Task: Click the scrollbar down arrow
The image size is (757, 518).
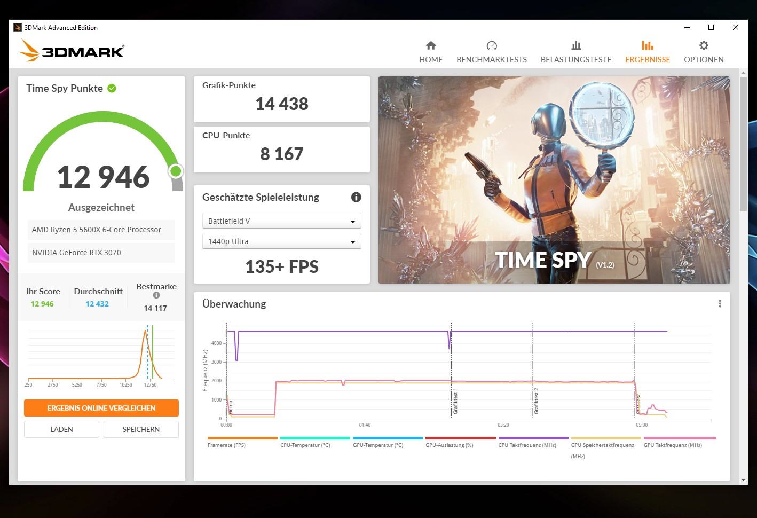Action: [743, 480]
